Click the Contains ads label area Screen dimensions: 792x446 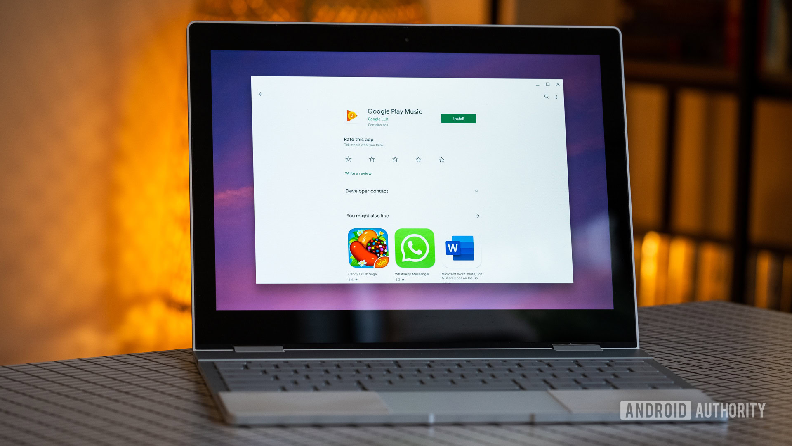378,124
